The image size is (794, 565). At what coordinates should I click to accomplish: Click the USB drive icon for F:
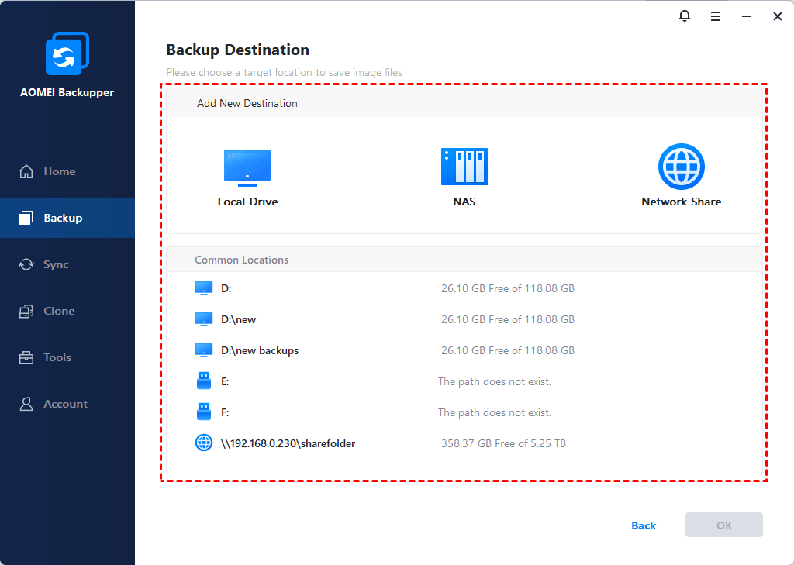coord(203,412)
